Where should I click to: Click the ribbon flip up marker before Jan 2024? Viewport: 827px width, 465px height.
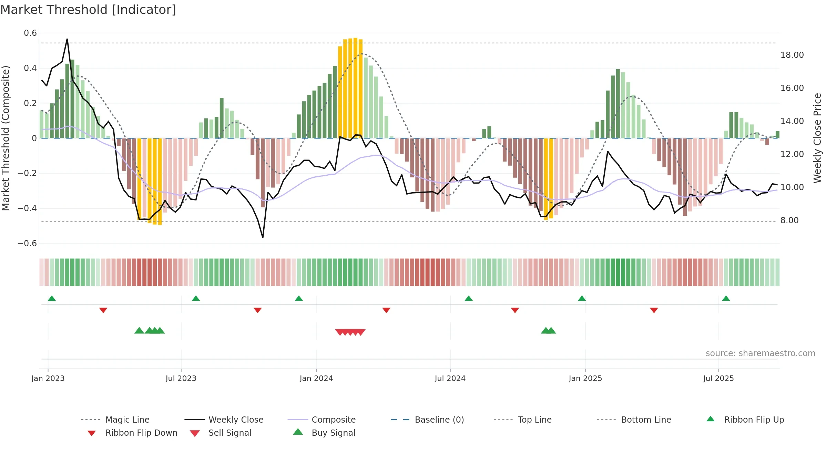point(299,298)
